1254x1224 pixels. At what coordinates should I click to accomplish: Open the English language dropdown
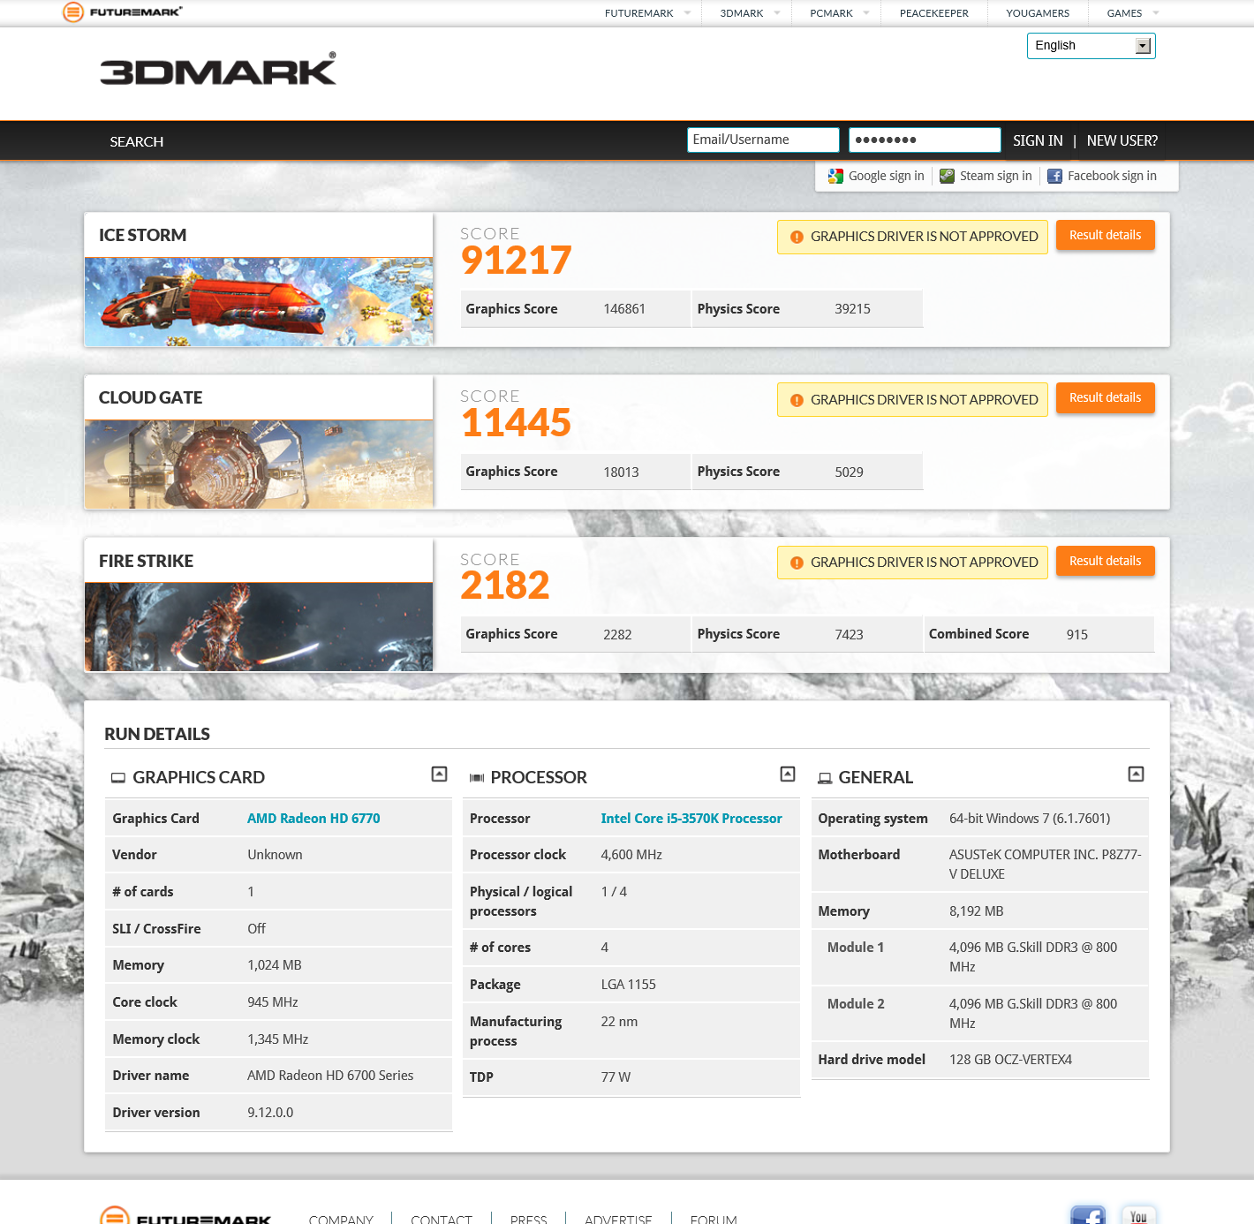coord(1092,46)
